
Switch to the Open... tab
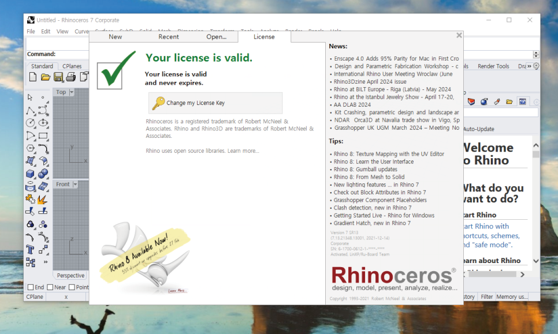click(x=217, y=36)
